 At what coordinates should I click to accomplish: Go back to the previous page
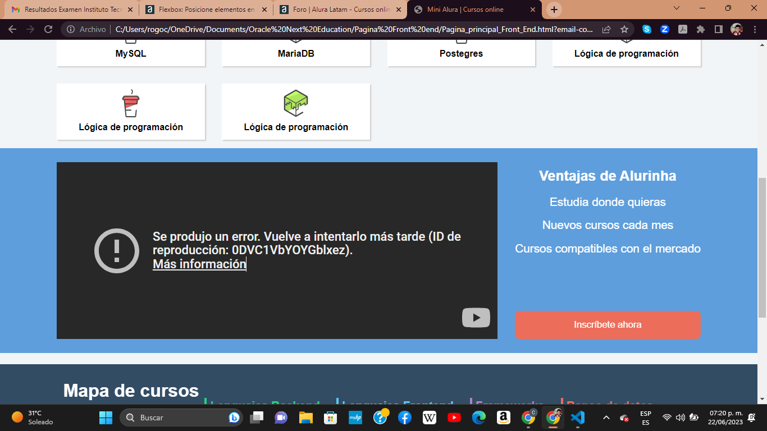coord(12,29)
